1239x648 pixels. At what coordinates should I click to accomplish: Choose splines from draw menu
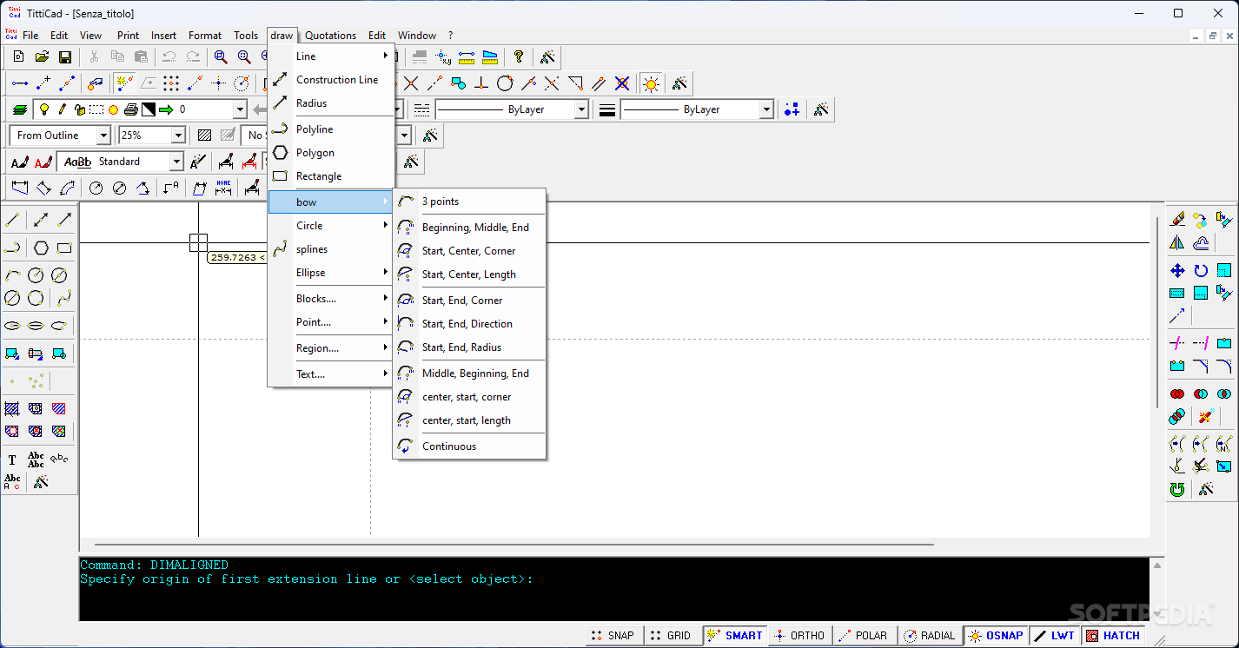tap(331, 249)
